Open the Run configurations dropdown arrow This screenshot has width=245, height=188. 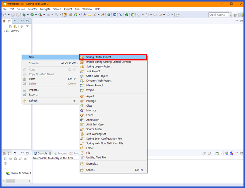click(36, 15)
